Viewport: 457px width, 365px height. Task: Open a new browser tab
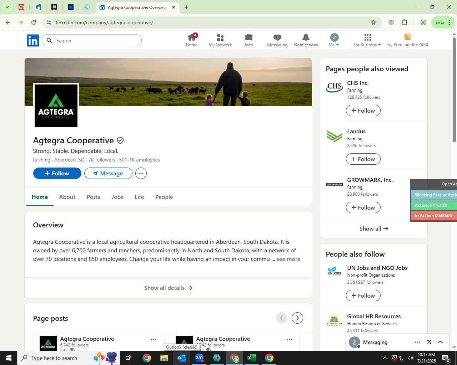click(186, 7)
